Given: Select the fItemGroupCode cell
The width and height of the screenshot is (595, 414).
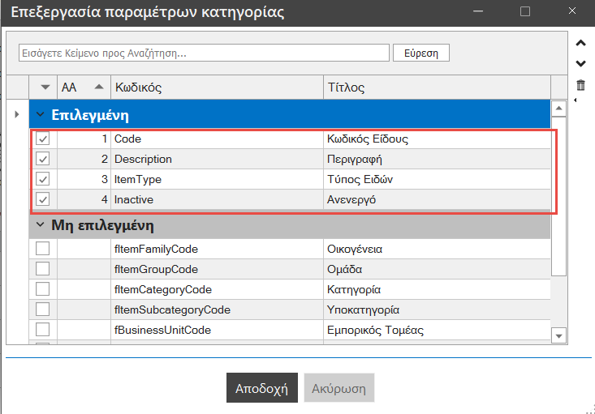Looking at the screenshot, I should 217,269.
